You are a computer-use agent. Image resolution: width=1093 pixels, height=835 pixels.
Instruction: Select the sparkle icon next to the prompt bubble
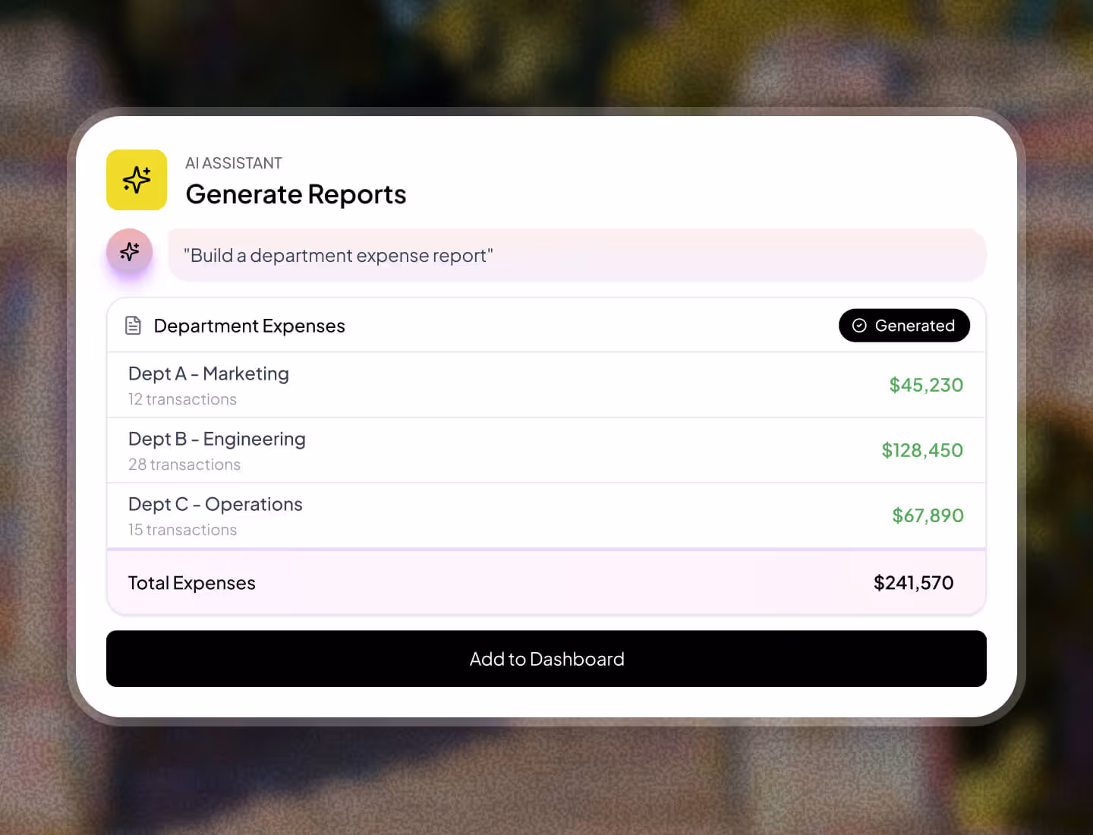point(129,251)
